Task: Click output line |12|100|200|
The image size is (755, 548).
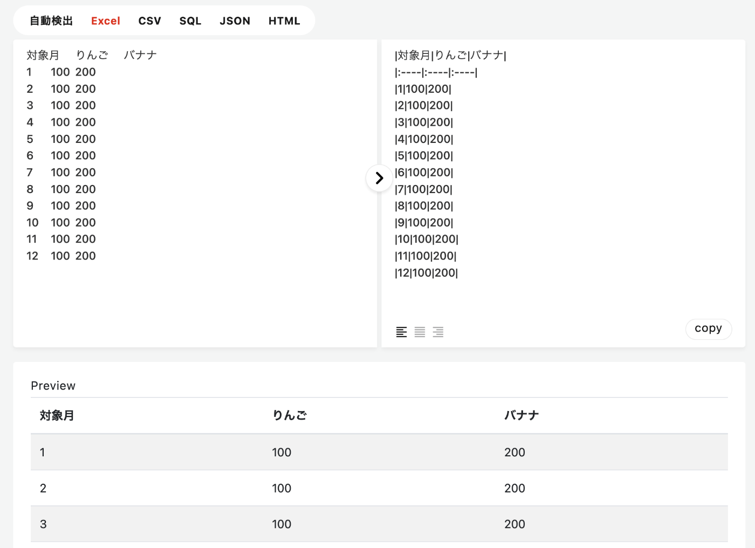Action: pyautogui.click(x=426, y=273)
